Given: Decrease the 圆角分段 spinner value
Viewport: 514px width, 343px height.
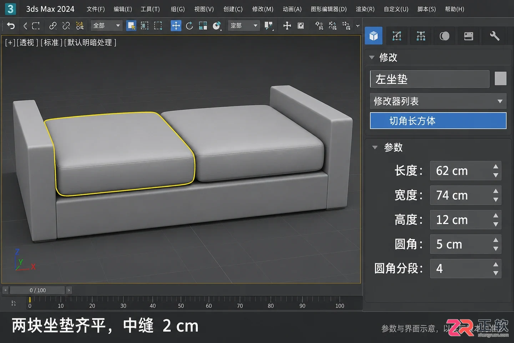Looking at the screenshot, I should click(x=496, y=273).
